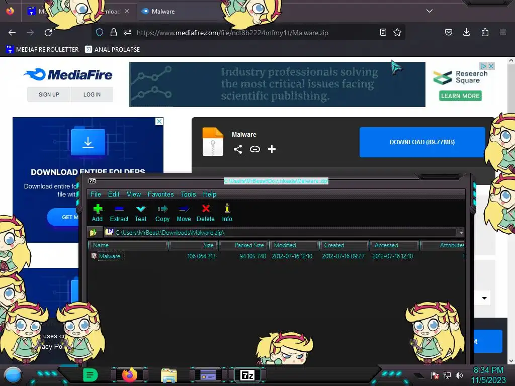Close the Download Entire Folders ad
Screen dimensions: 515x386
click(159, 122)
